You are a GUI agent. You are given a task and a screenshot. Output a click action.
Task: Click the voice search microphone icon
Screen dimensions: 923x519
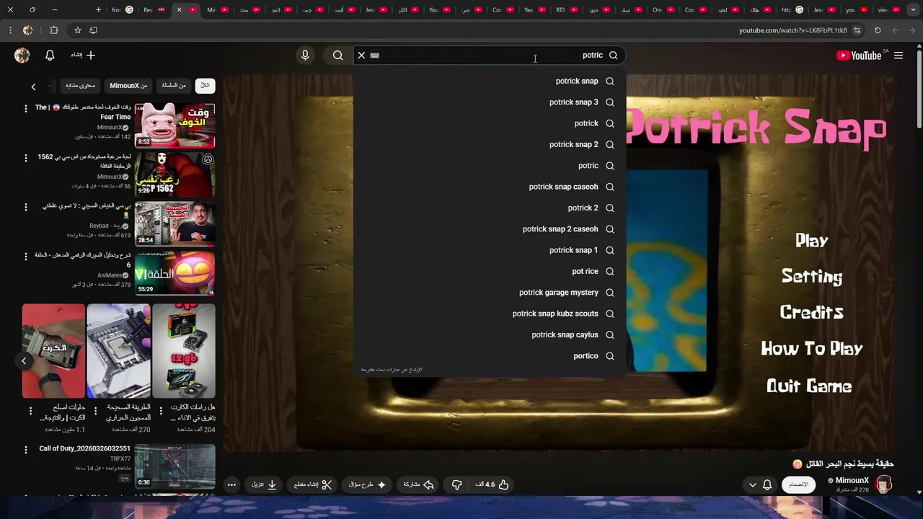click(x=305, y=56)
